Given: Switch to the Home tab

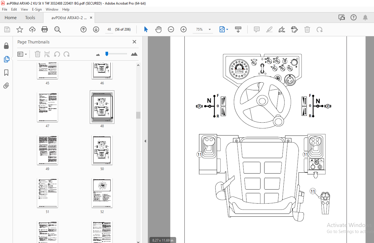Looking at the screenshot, I should pos(11,18).
